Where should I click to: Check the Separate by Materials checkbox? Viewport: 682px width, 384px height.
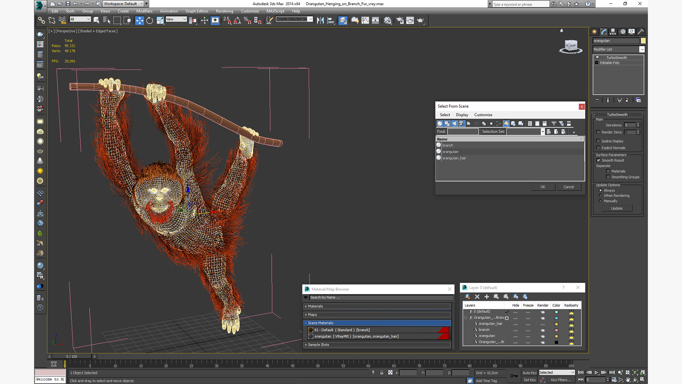tap(608, 171)
